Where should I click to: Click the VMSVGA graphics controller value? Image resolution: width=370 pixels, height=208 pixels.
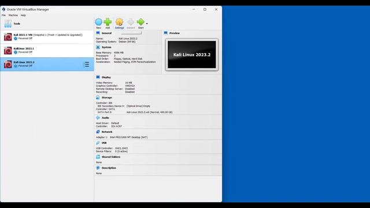click(130, 86)
